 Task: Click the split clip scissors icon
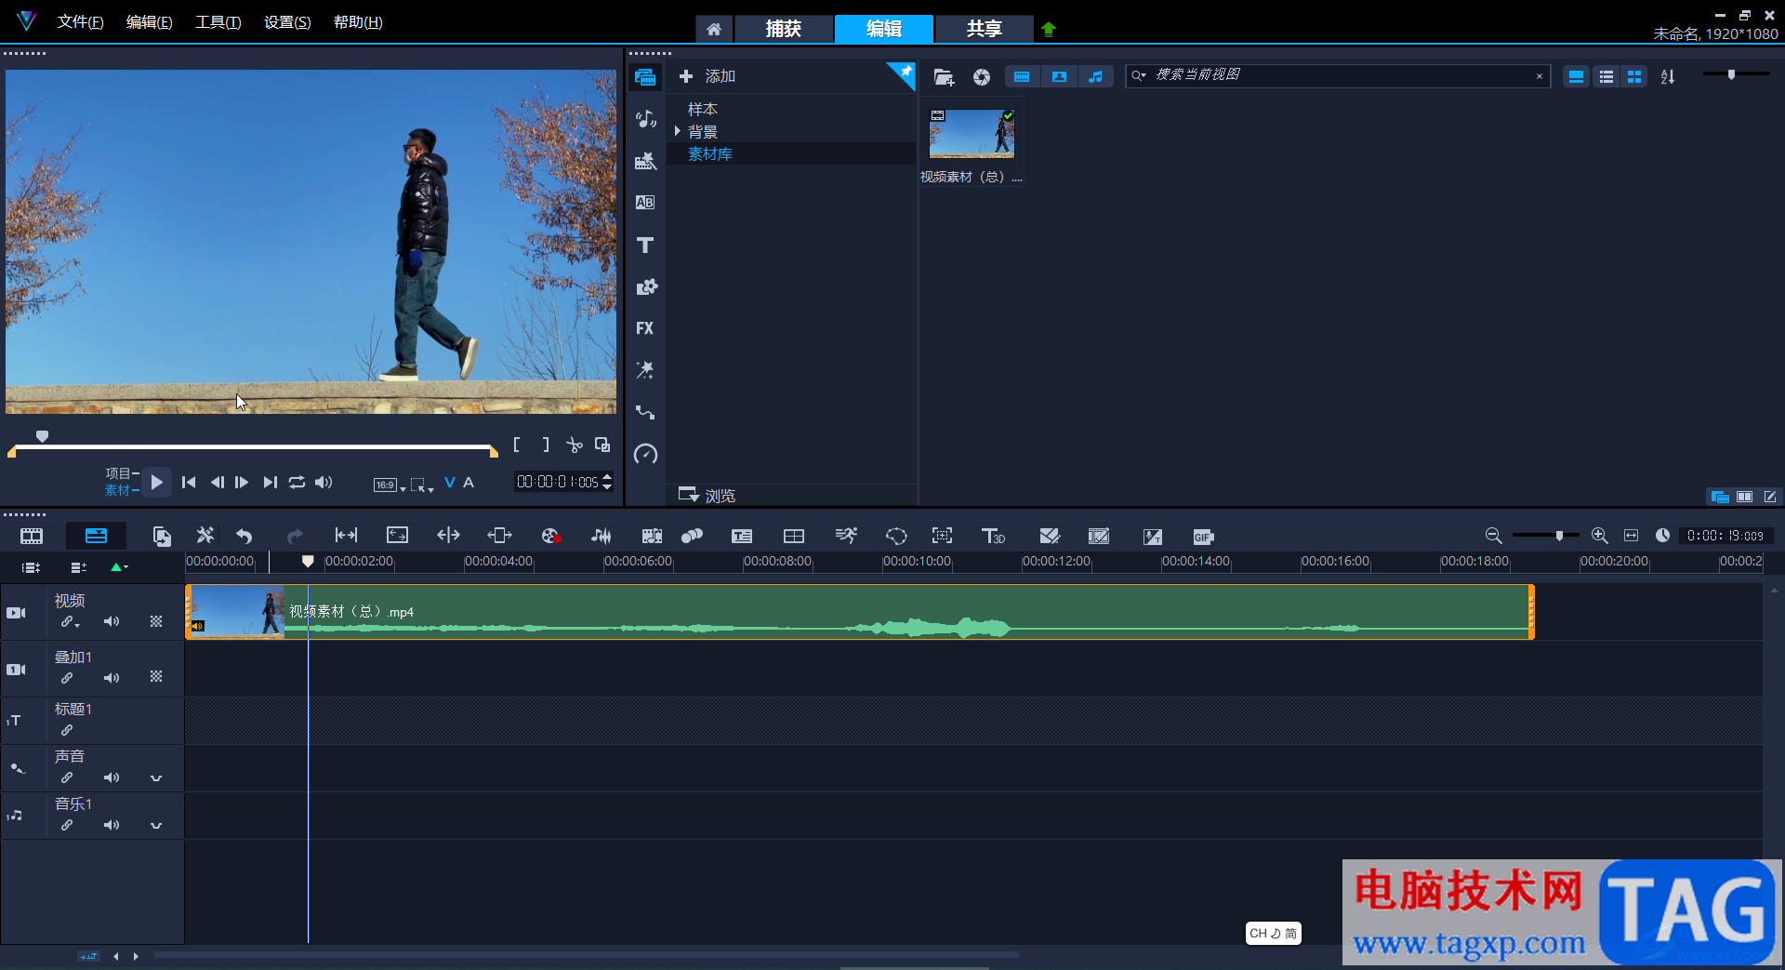pyautogui.click(x=575, y=445)
